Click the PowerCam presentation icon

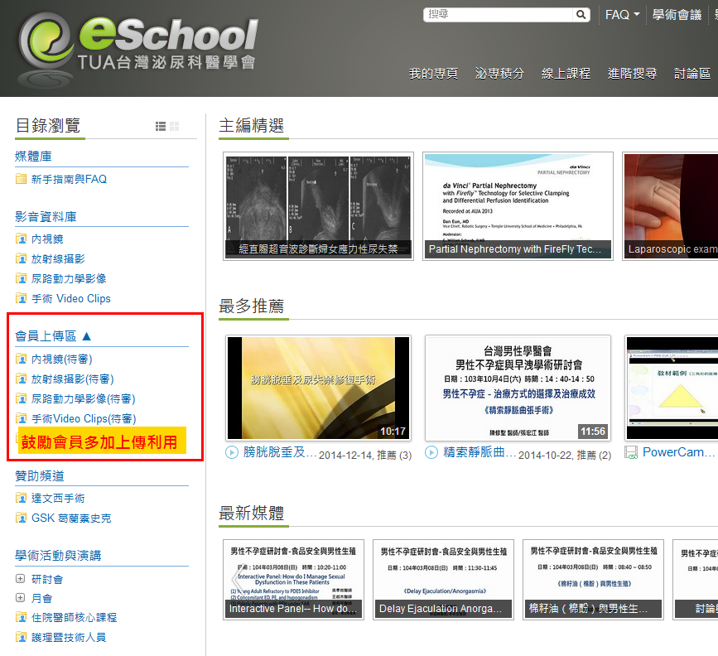coord(631,452)
